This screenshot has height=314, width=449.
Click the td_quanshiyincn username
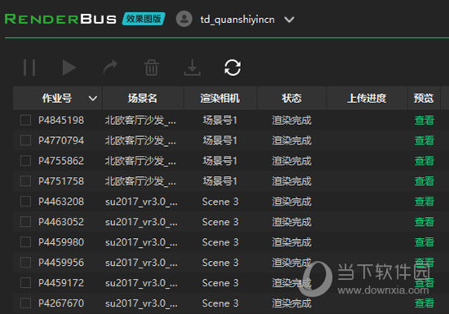coord(238,20)
